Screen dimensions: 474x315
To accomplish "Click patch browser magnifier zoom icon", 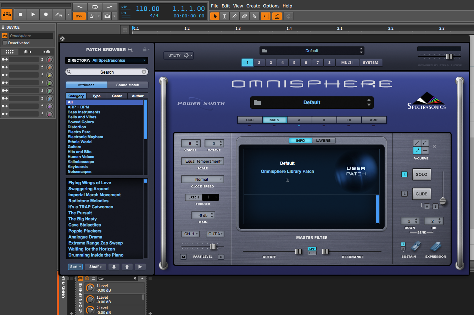I will tap(130, 50).
